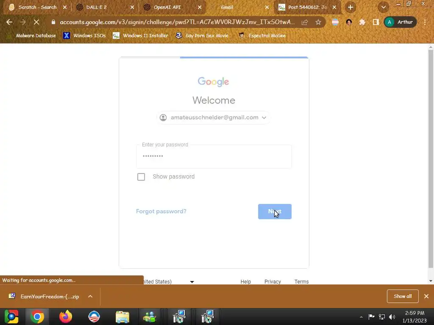This screenshot has width=434, height=325.
Task: Show hidden system tray icons
Action: [361, 317]
